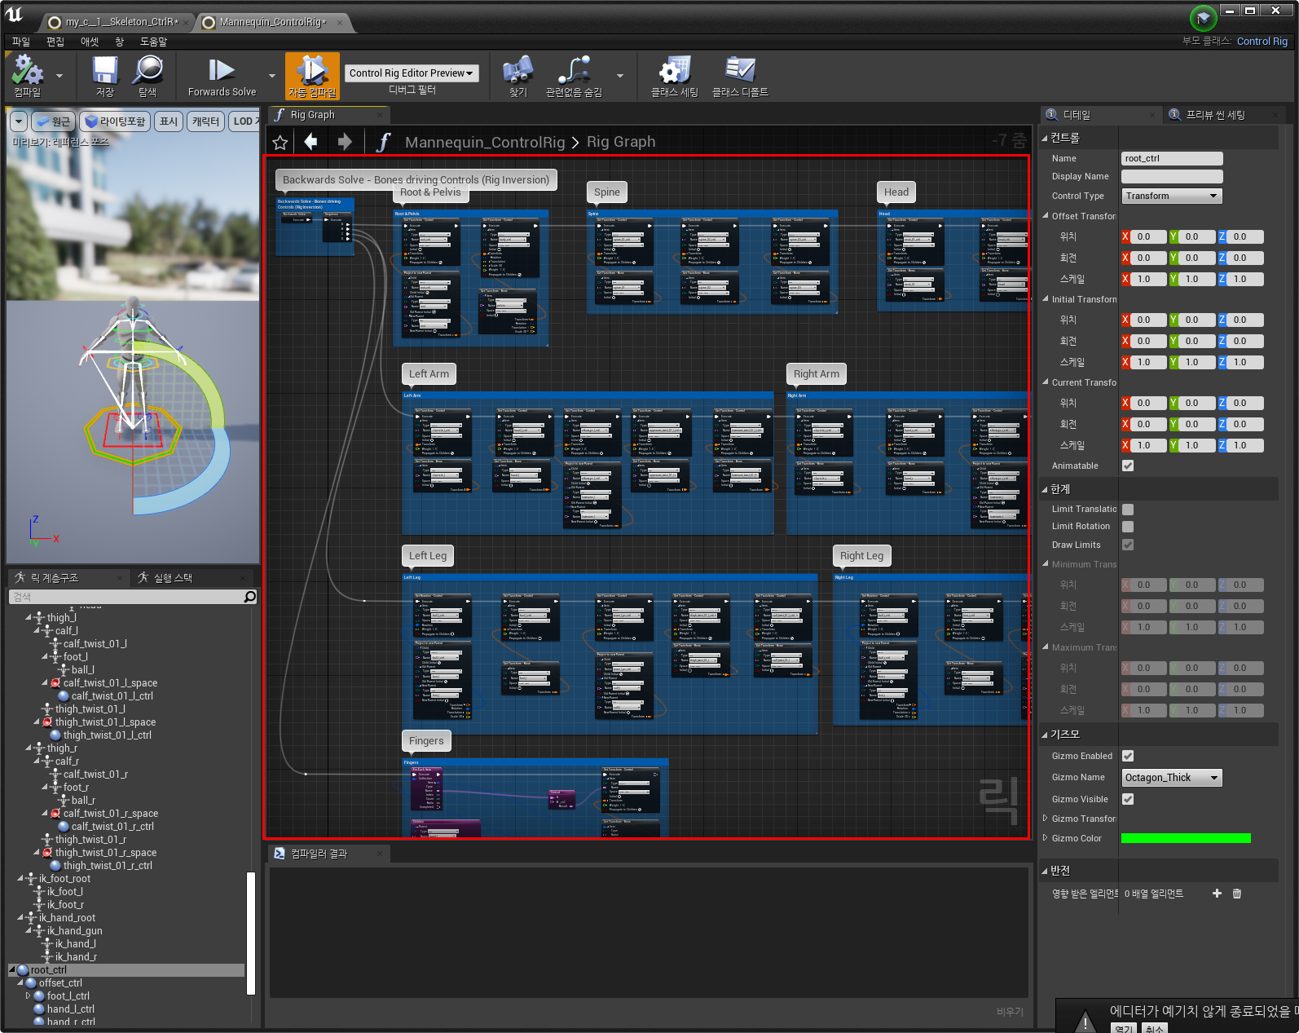Expand the Gizmo Color row
Viewport: 1299px width, 1033px height.
(x=1046, y=837)
